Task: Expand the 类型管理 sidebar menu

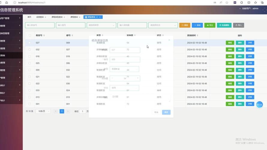Action: [11, 33]
